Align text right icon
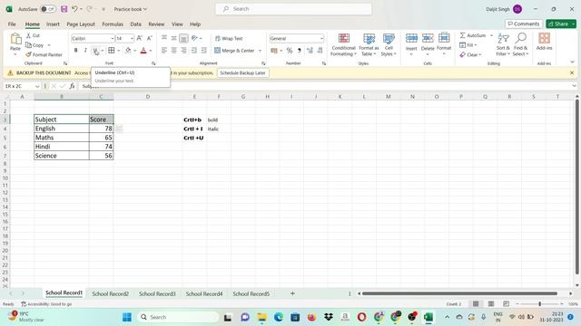This screenshot has height=326, width=581. 183,51
